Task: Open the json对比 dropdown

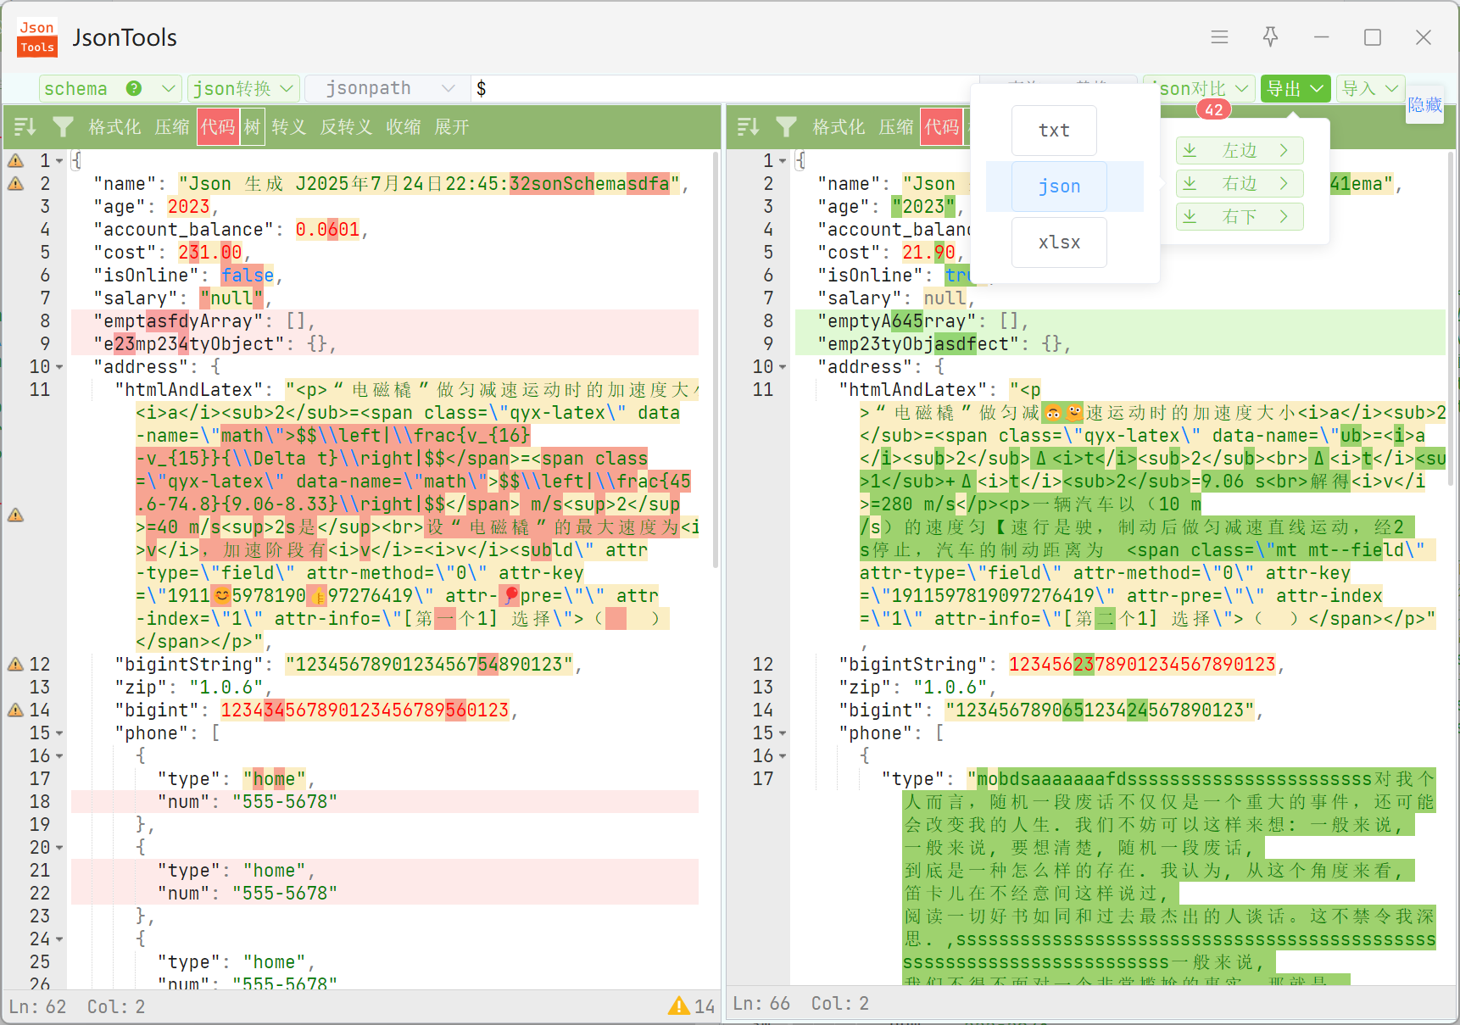Action: [1200, 88]
